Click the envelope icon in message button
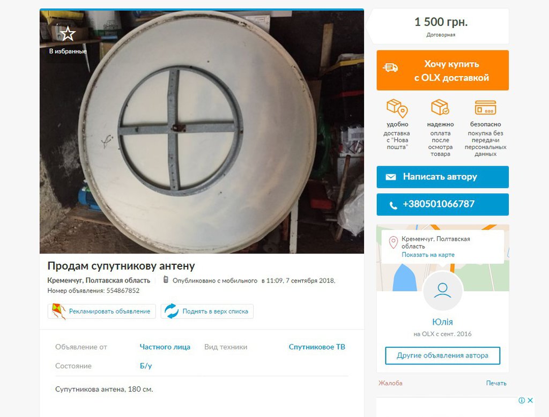This screenshot has height=417, width=549. [x=391, y=177]
